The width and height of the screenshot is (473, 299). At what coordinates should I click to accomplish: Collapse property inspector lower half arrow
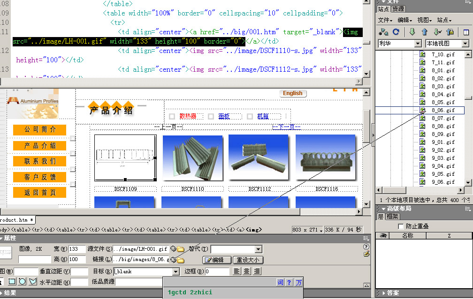(x=366, y=285)
